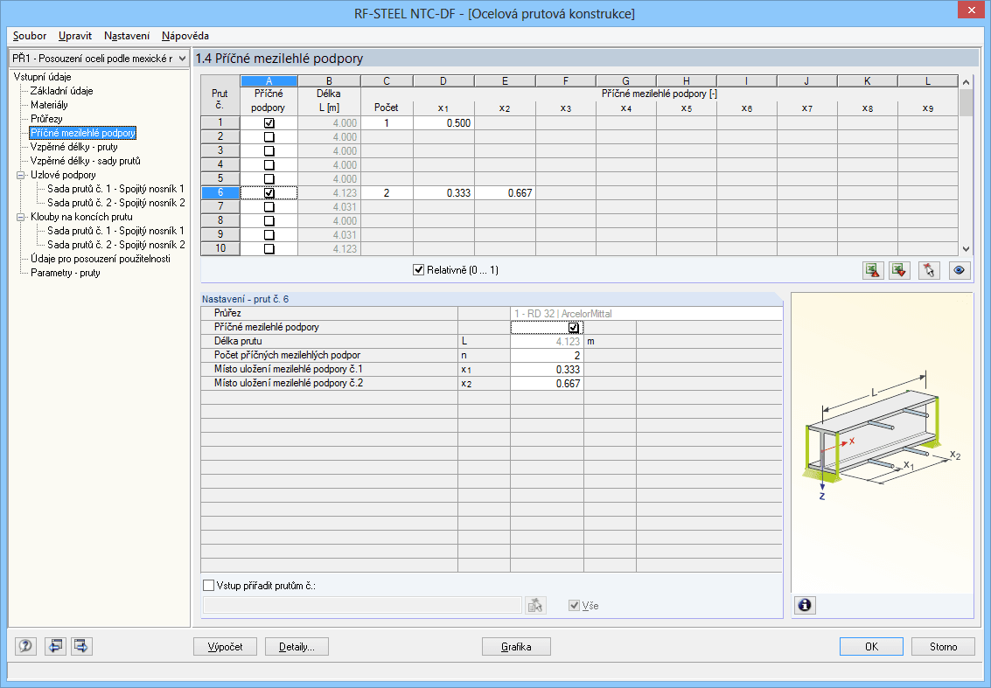Check lateral supports for member 5
Image resolution: width=991 pixels, height=688 pixels.
tap(269, 179)
